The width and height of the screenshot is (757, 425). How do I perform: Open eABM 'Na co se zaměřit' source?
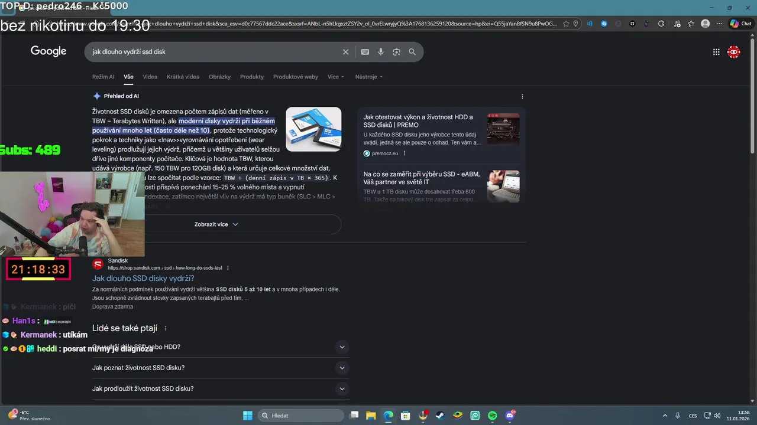tap(422, 178)
